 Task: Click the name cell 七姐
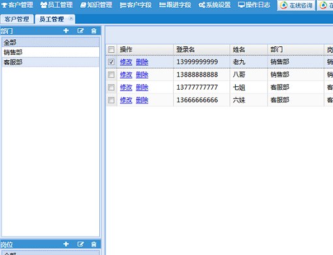(248, 88)
